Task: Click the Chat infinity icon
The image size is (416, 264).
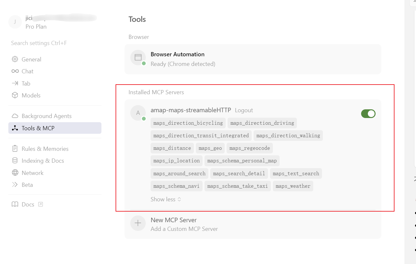Action: (x=15, y=71)
